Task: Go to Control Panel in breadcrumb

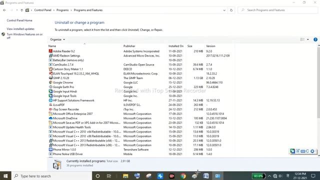Action: click(x=42, y=10)
